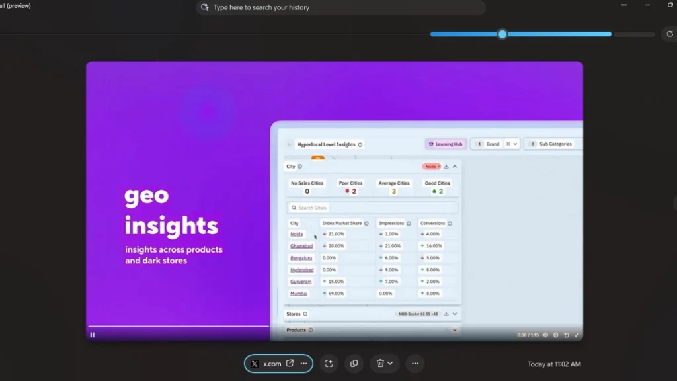Expand the Brand dropdown chevron
This screenshot has width=677, height=381.
pos(515,144)
